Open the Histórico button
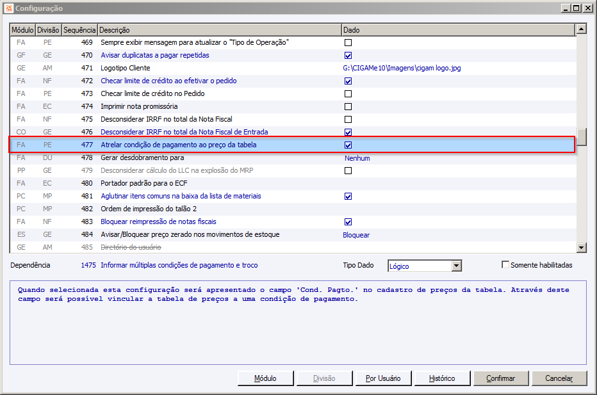597x395 pixels. (x=442, y=378)
